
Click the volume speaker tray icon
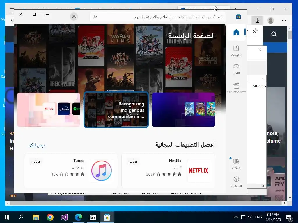[250, 217]
